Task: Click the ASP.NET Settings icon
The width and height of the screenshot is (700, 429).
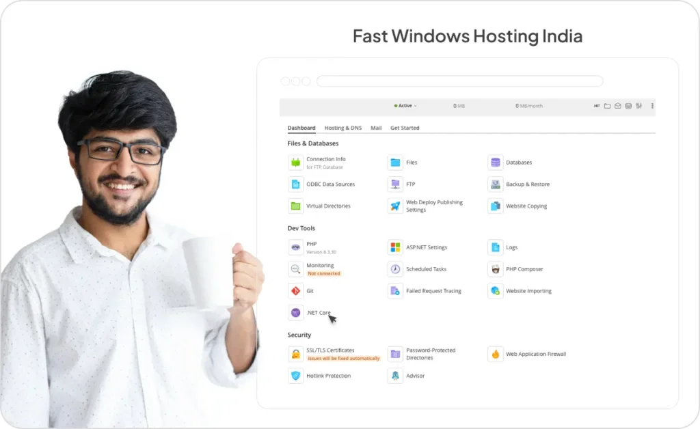Action: point(395,247)
